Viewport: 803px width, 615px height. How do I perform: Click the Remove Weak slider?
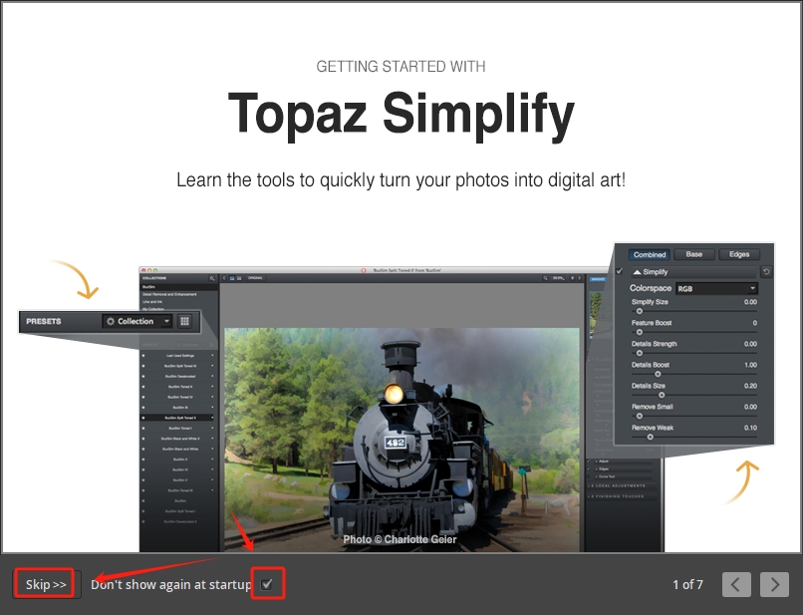click(x=694, y=438)
